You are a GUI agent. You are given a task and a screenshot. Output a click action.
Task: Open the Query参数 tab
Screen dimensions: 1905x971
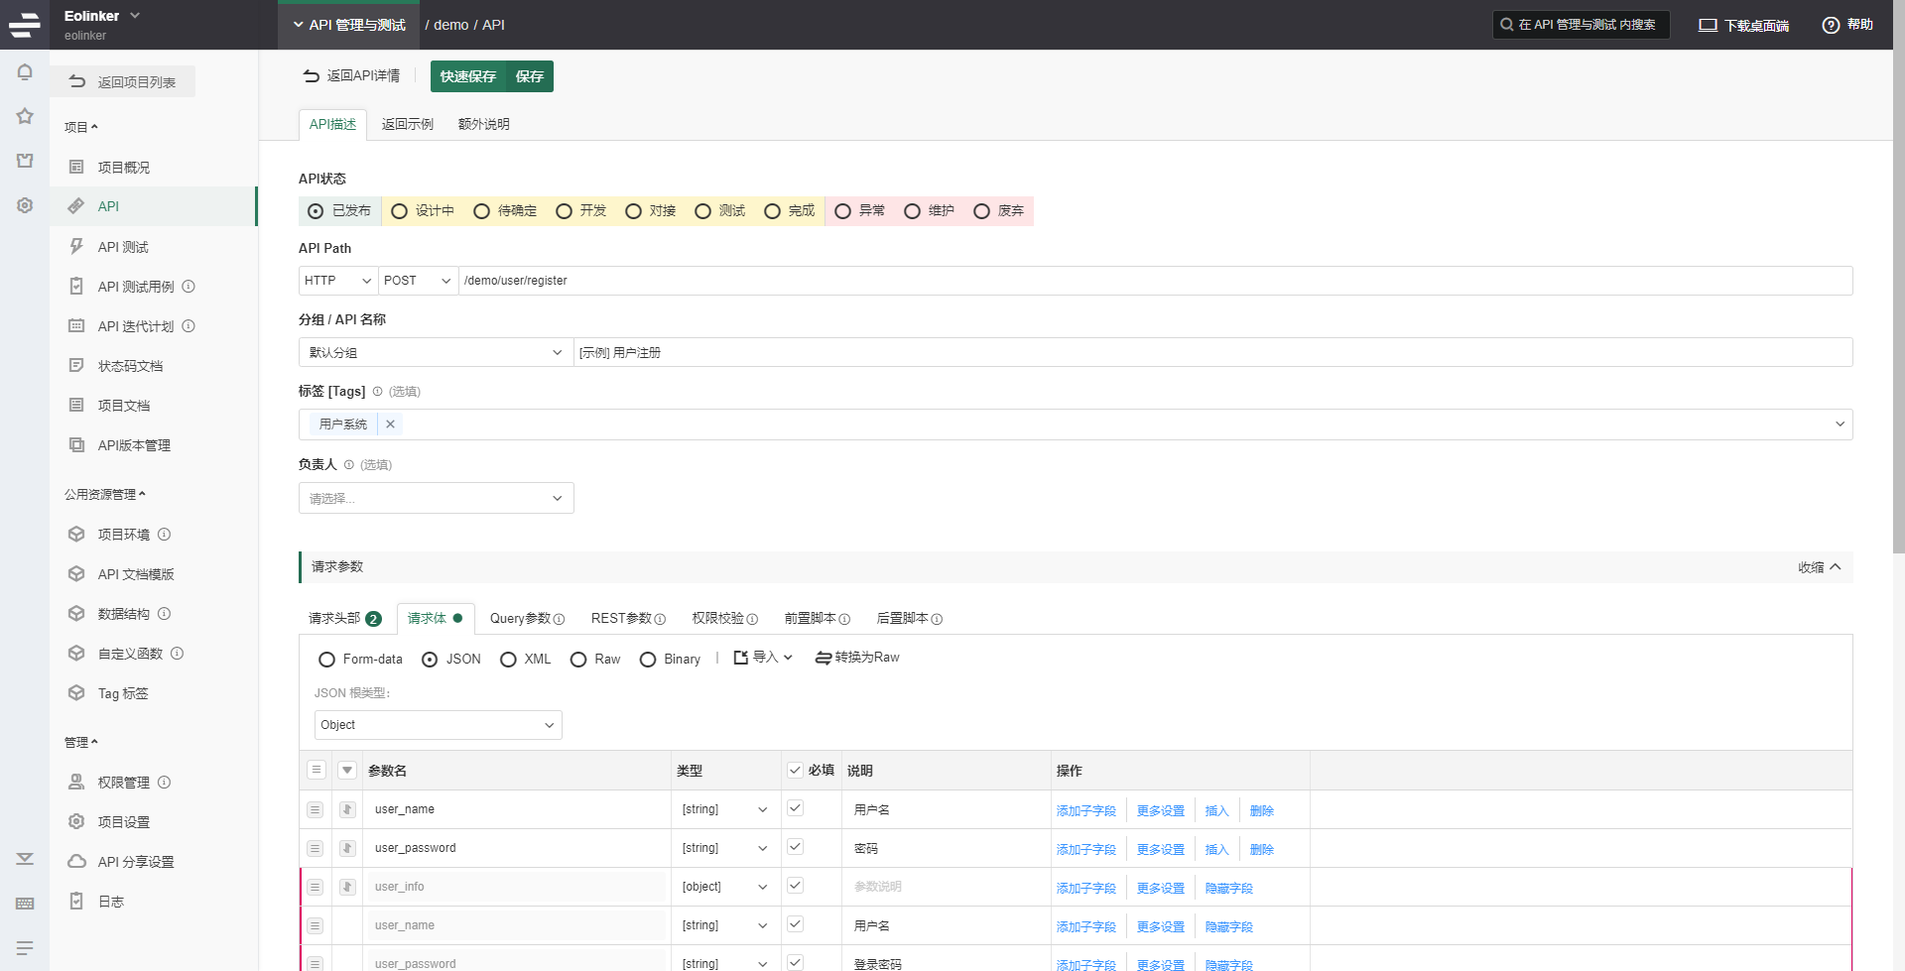click(x=526, y=619)
